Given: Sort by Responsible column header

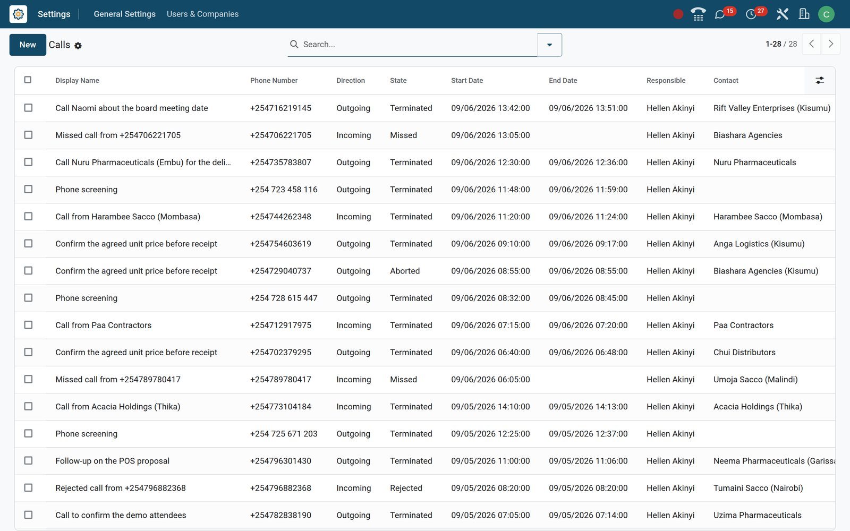Looking at the screenshot, I should click(x=666, y=81).
